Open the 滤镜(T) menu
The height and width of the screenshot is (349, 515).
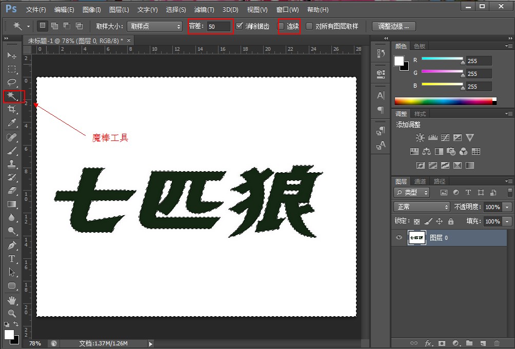pos(204,10)
